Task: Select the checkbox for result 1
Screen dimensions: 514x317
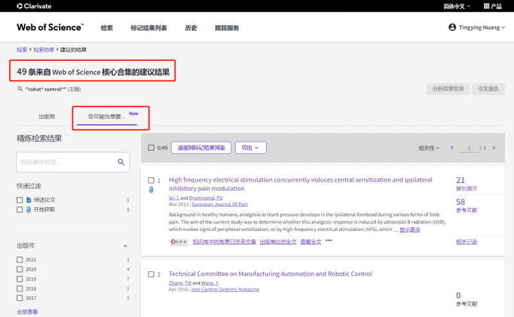Action: click(x=151, y=180)
